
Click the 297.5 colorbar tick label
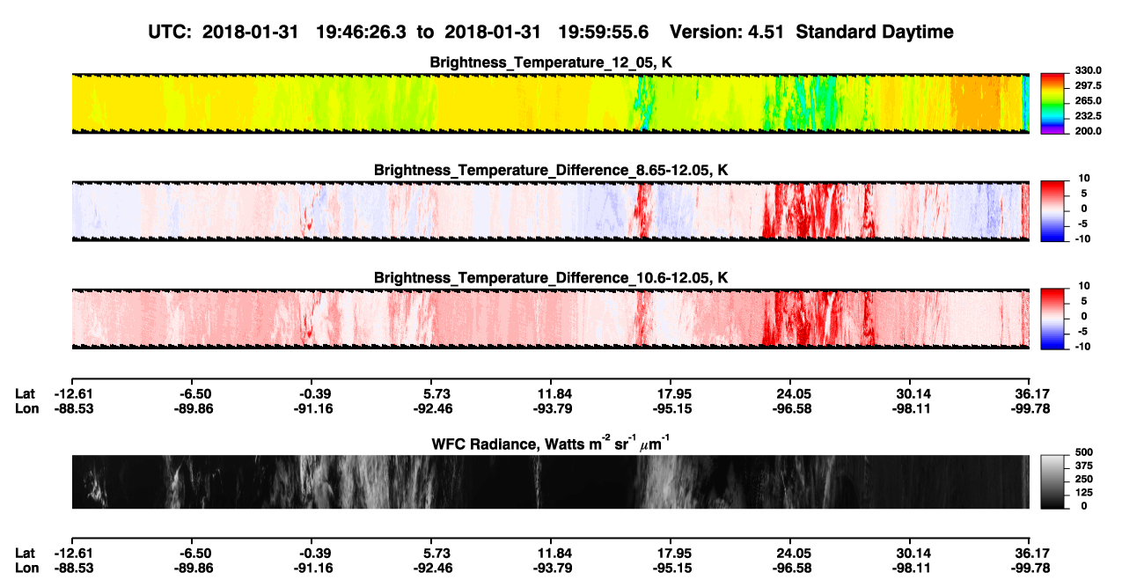[x=1087, y=85]
